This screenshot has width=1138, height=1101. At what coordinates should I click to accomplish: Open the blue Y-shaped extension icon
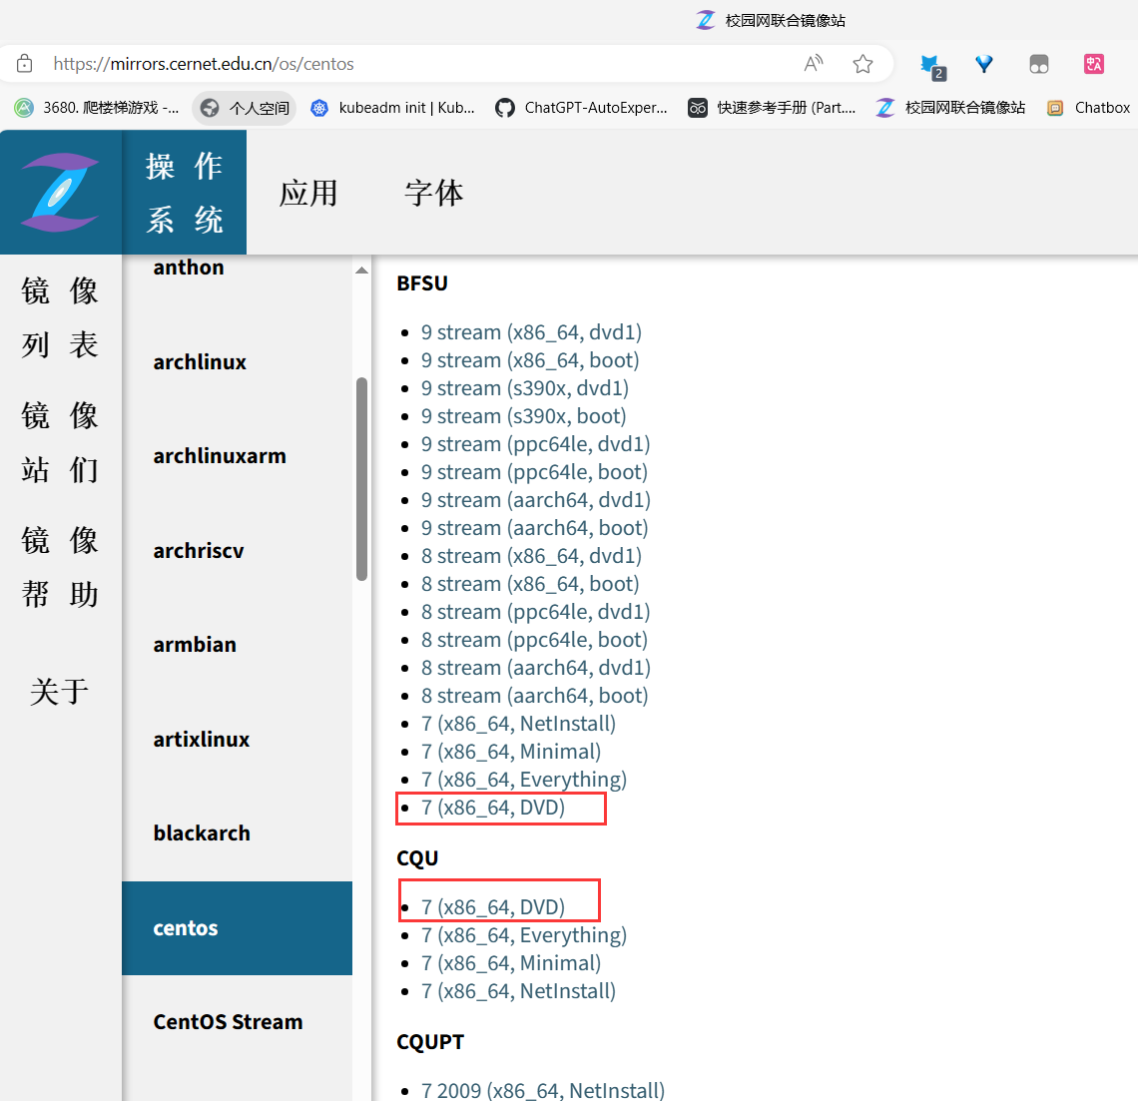[x=984, y=64]
